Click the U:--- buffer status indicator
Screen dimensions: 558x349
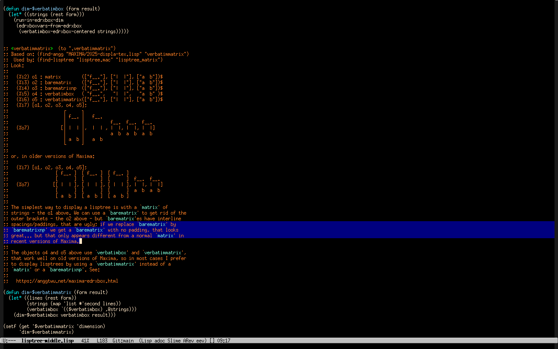(9, 341)
